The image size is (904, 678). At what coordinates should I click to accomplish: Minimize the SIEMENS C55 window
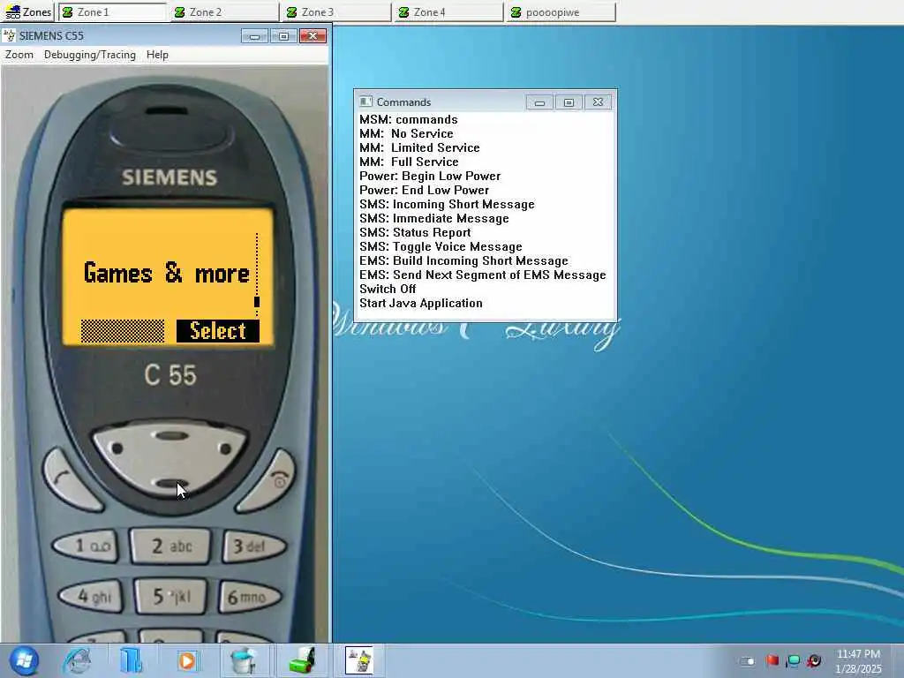point(254,36)
